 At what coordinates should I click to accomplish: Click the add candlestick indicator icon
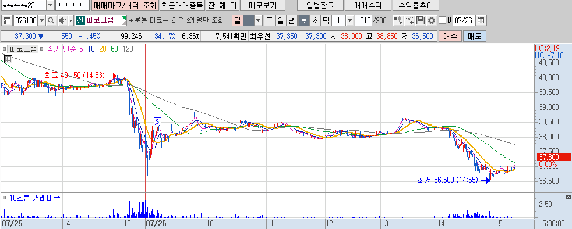pos(398,20)
